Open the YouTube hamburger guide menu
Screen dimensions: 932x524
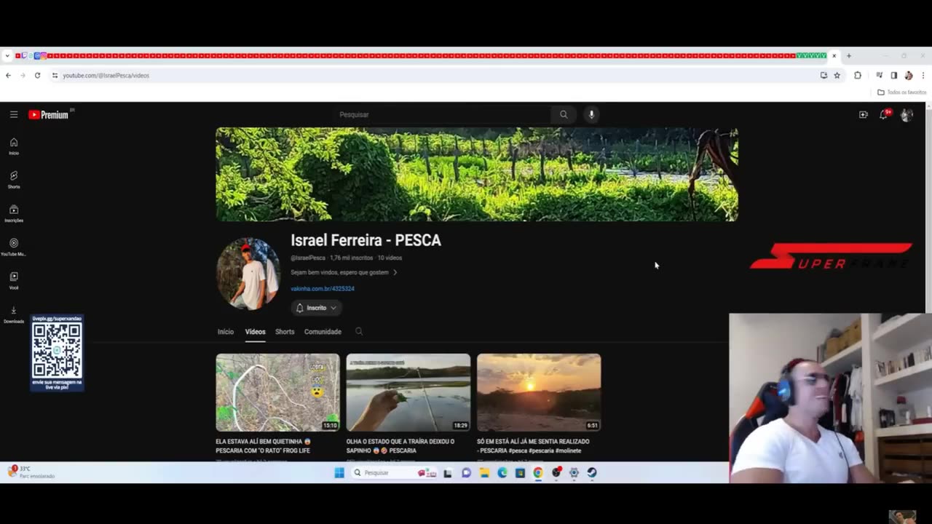[14, 114]
